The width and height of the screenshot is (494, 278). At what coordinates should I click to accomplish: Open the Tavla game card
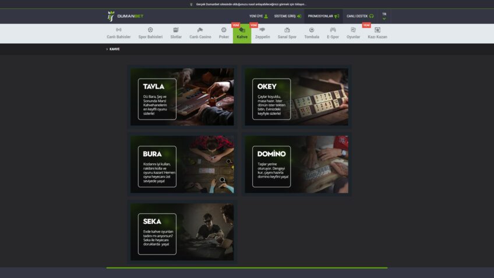(182, 97)
